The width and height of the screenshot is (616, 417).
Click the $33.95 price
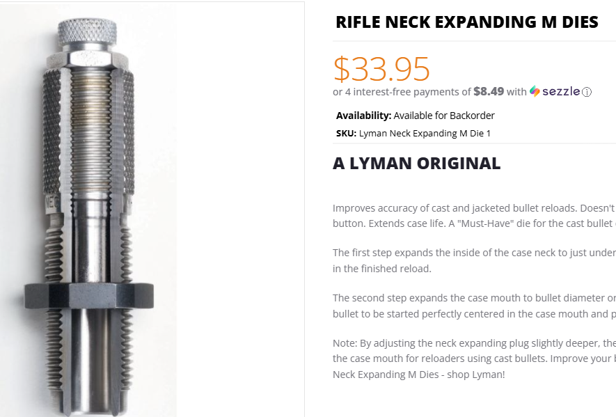pyautogui.click(x=381, y=69)
